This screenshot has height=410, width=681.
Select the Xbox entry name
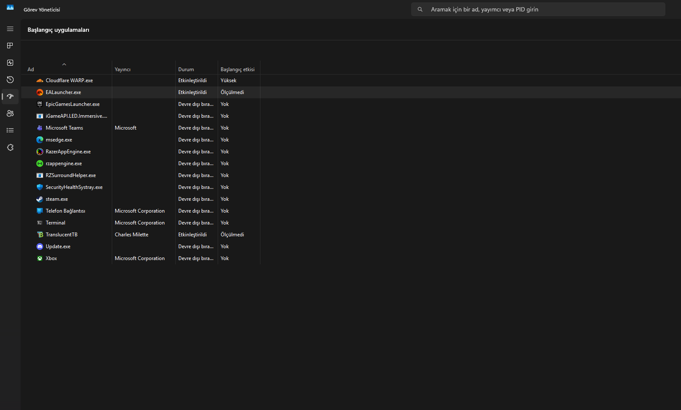pyautogui.click(x=51, y=258)
